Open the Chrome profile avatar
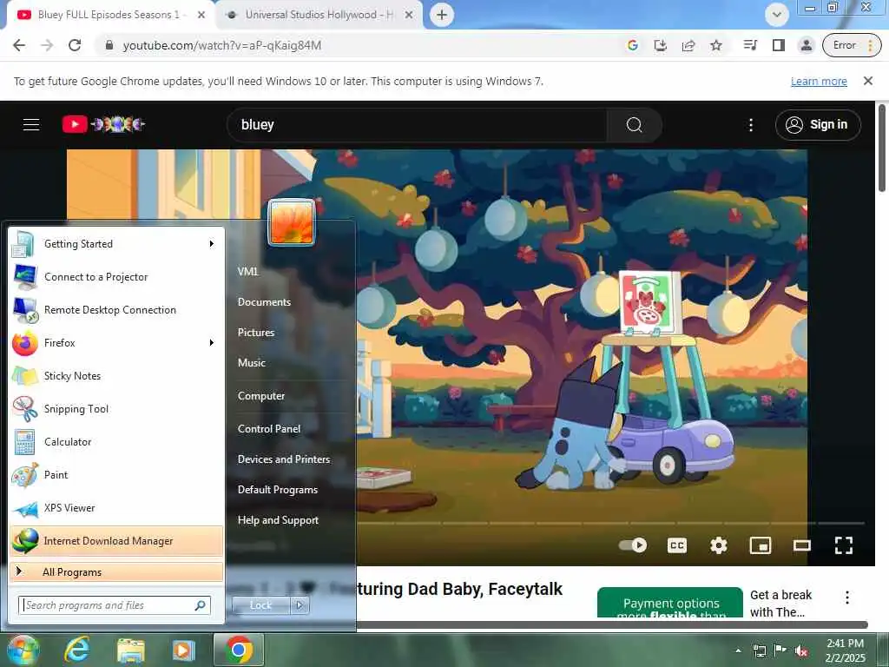Screen dimensions: 889x667 [806, 45]
